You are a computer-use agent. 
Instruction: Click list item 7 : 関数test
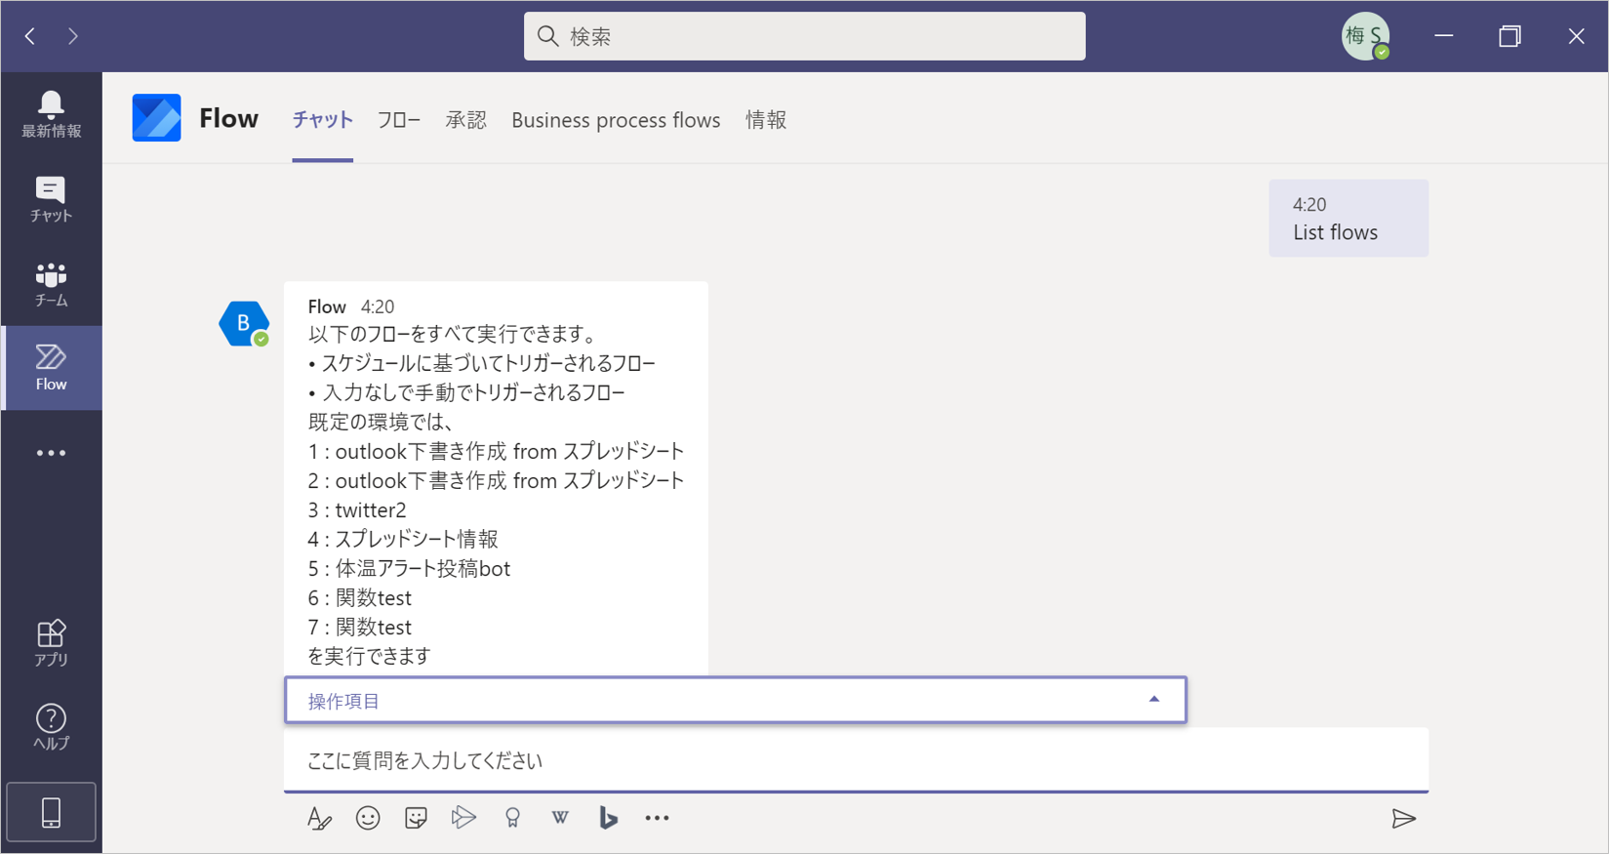pyautogui.click(x=360, y=627)
